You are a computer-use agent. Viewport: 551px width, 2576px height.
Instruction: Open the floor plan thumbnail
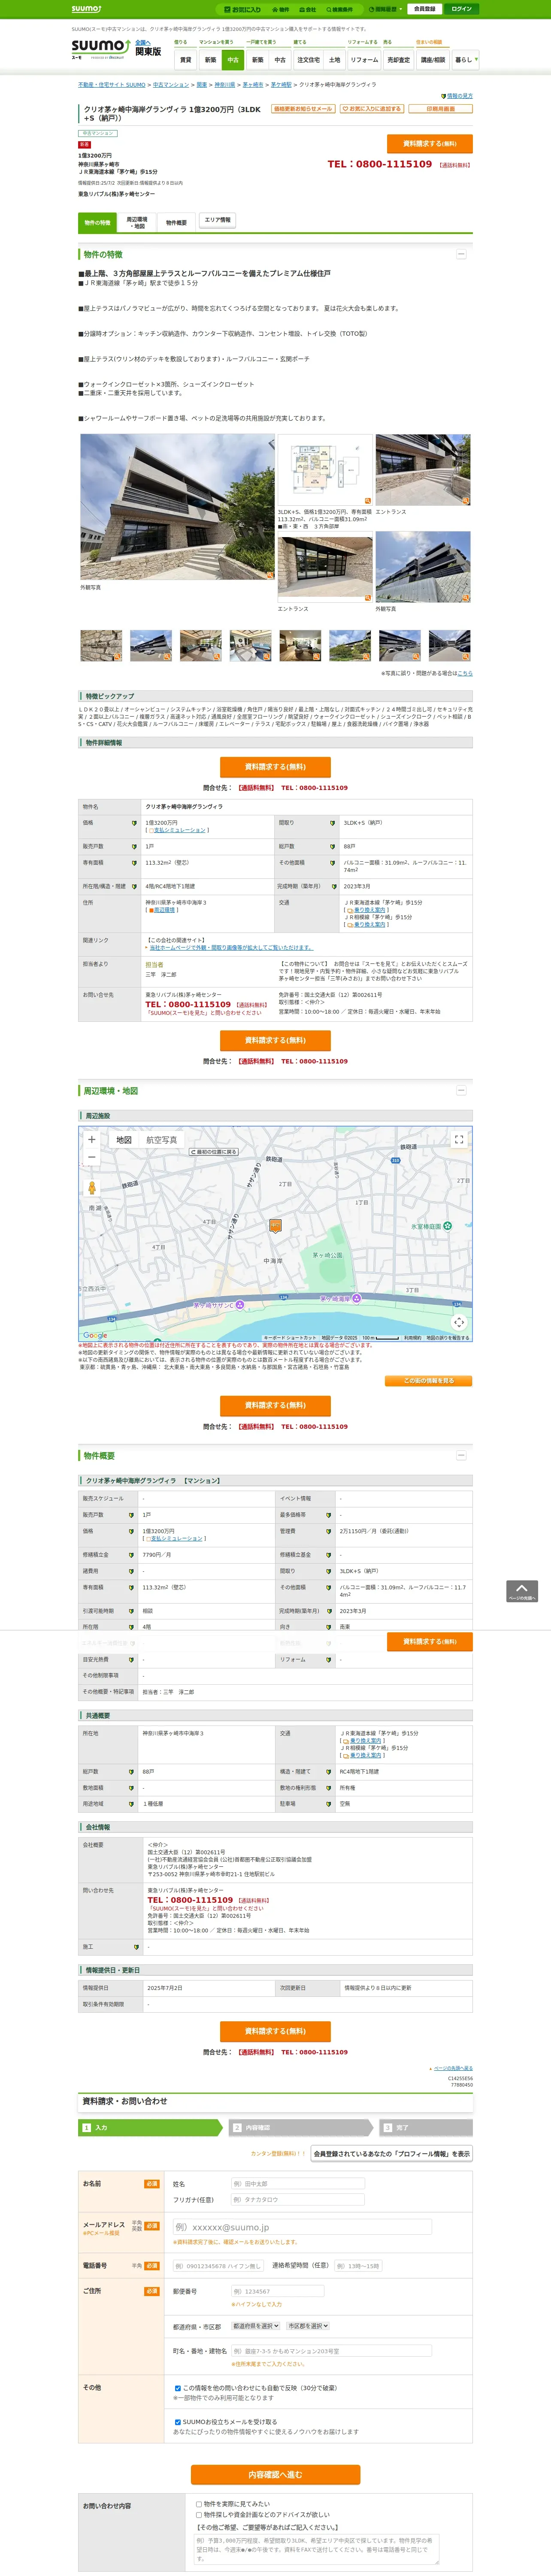pos(325,470)
